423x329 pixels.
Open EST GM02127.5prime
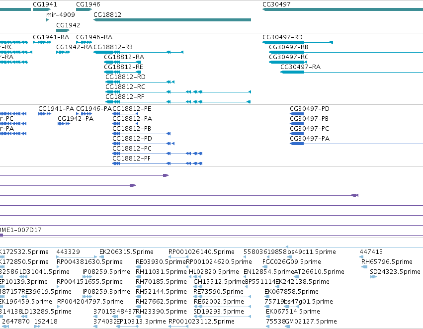tap(311, 322)
